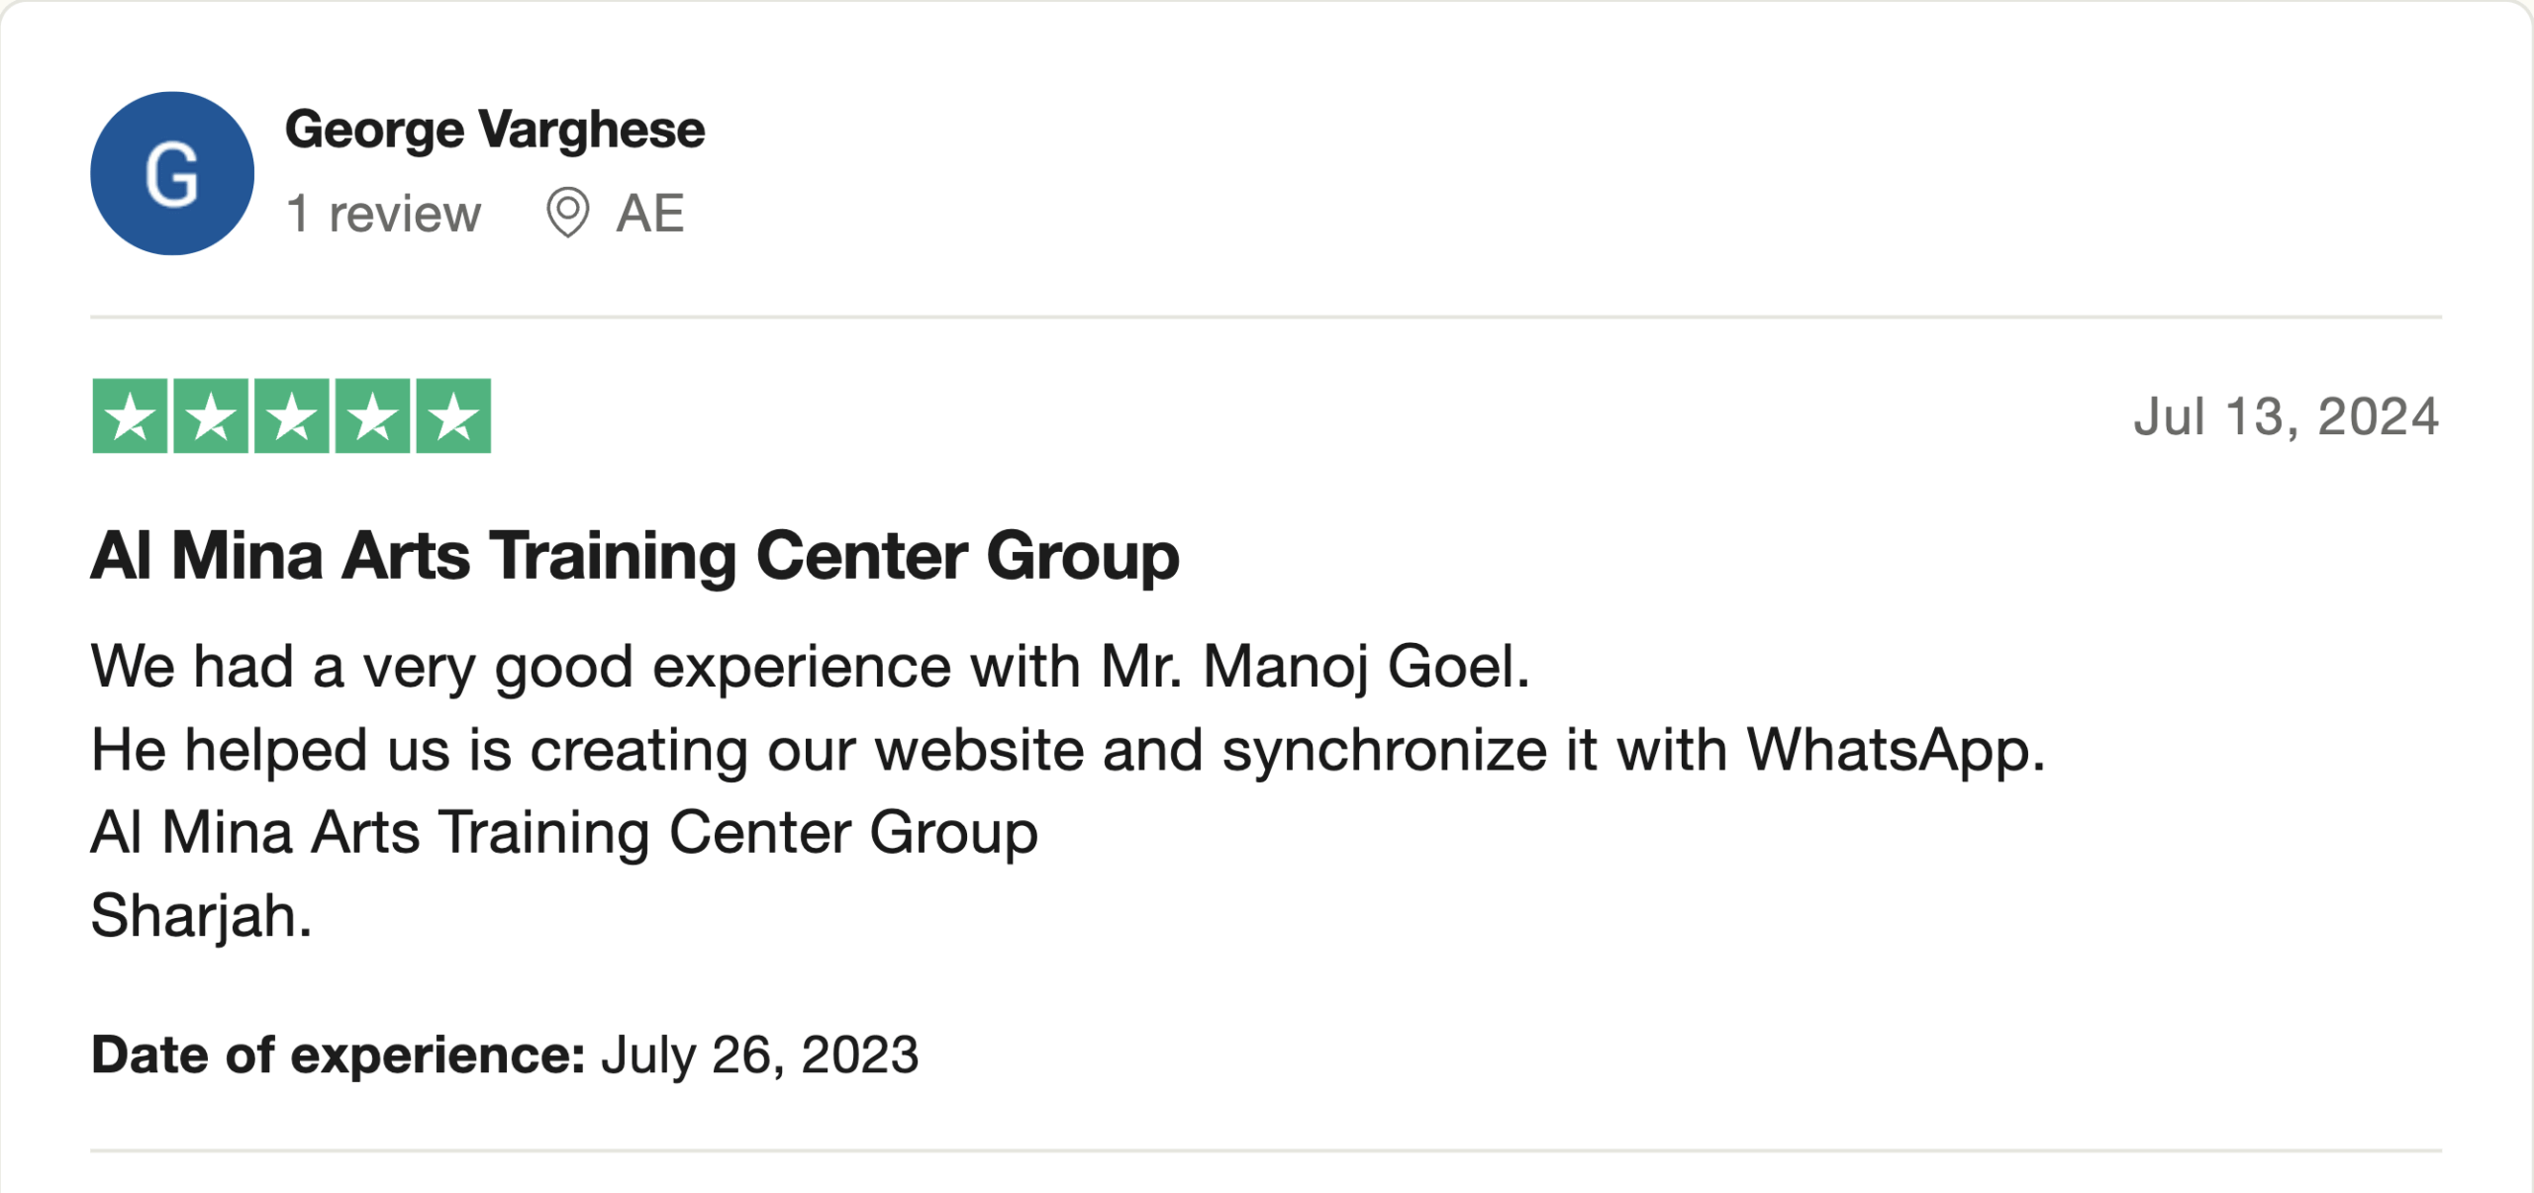
Task: Click the third green rating star
Action: [292, 416]
